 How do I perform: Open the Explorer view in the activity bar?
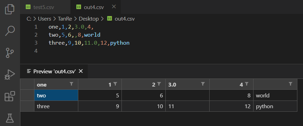tap(10, 9)
